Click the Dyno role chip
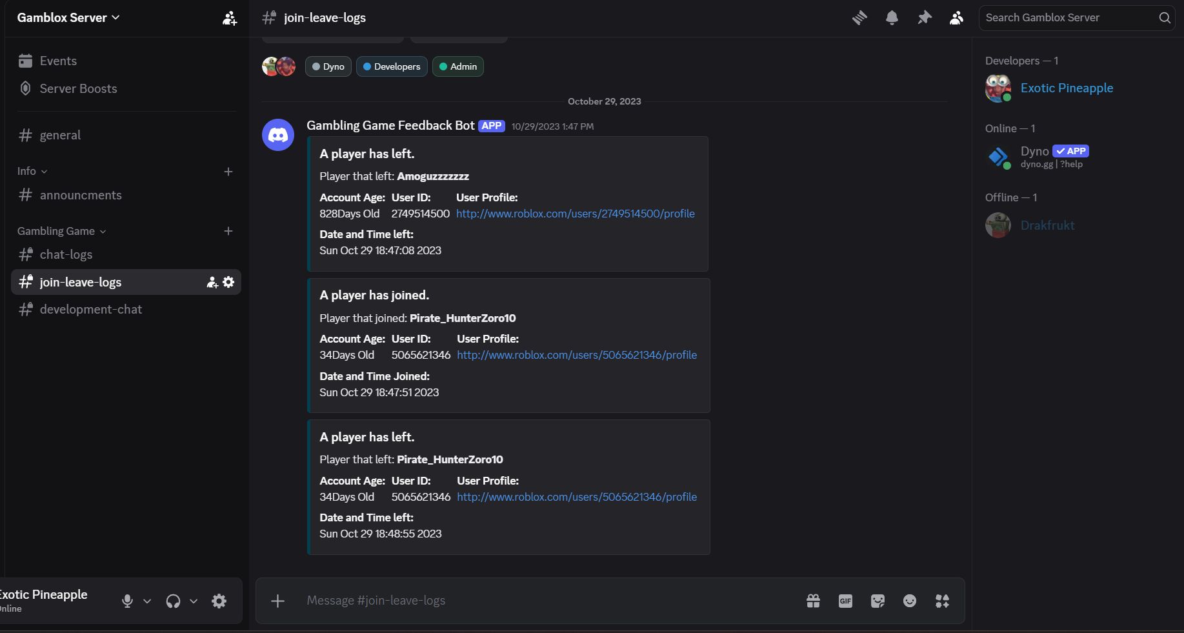This screenshot has width=1184, height=633. point(328,66)
